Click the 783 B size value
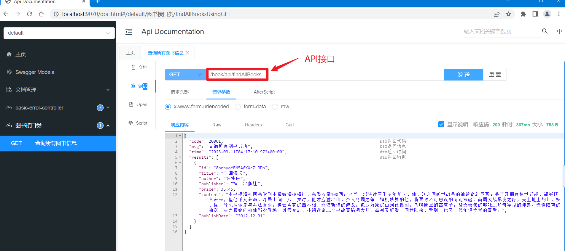Screen dimensions: 565x251 click(552, 125)
